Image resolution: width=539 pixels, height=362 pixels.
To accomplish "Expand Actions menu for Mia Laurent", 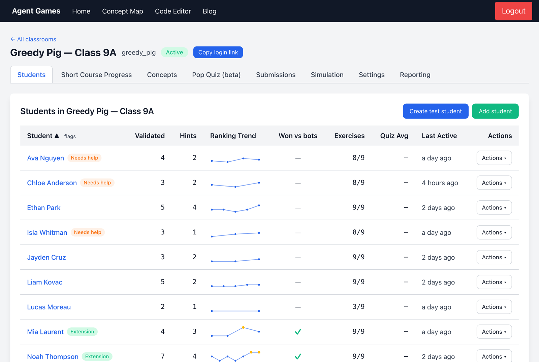I will tap(494, 332).
